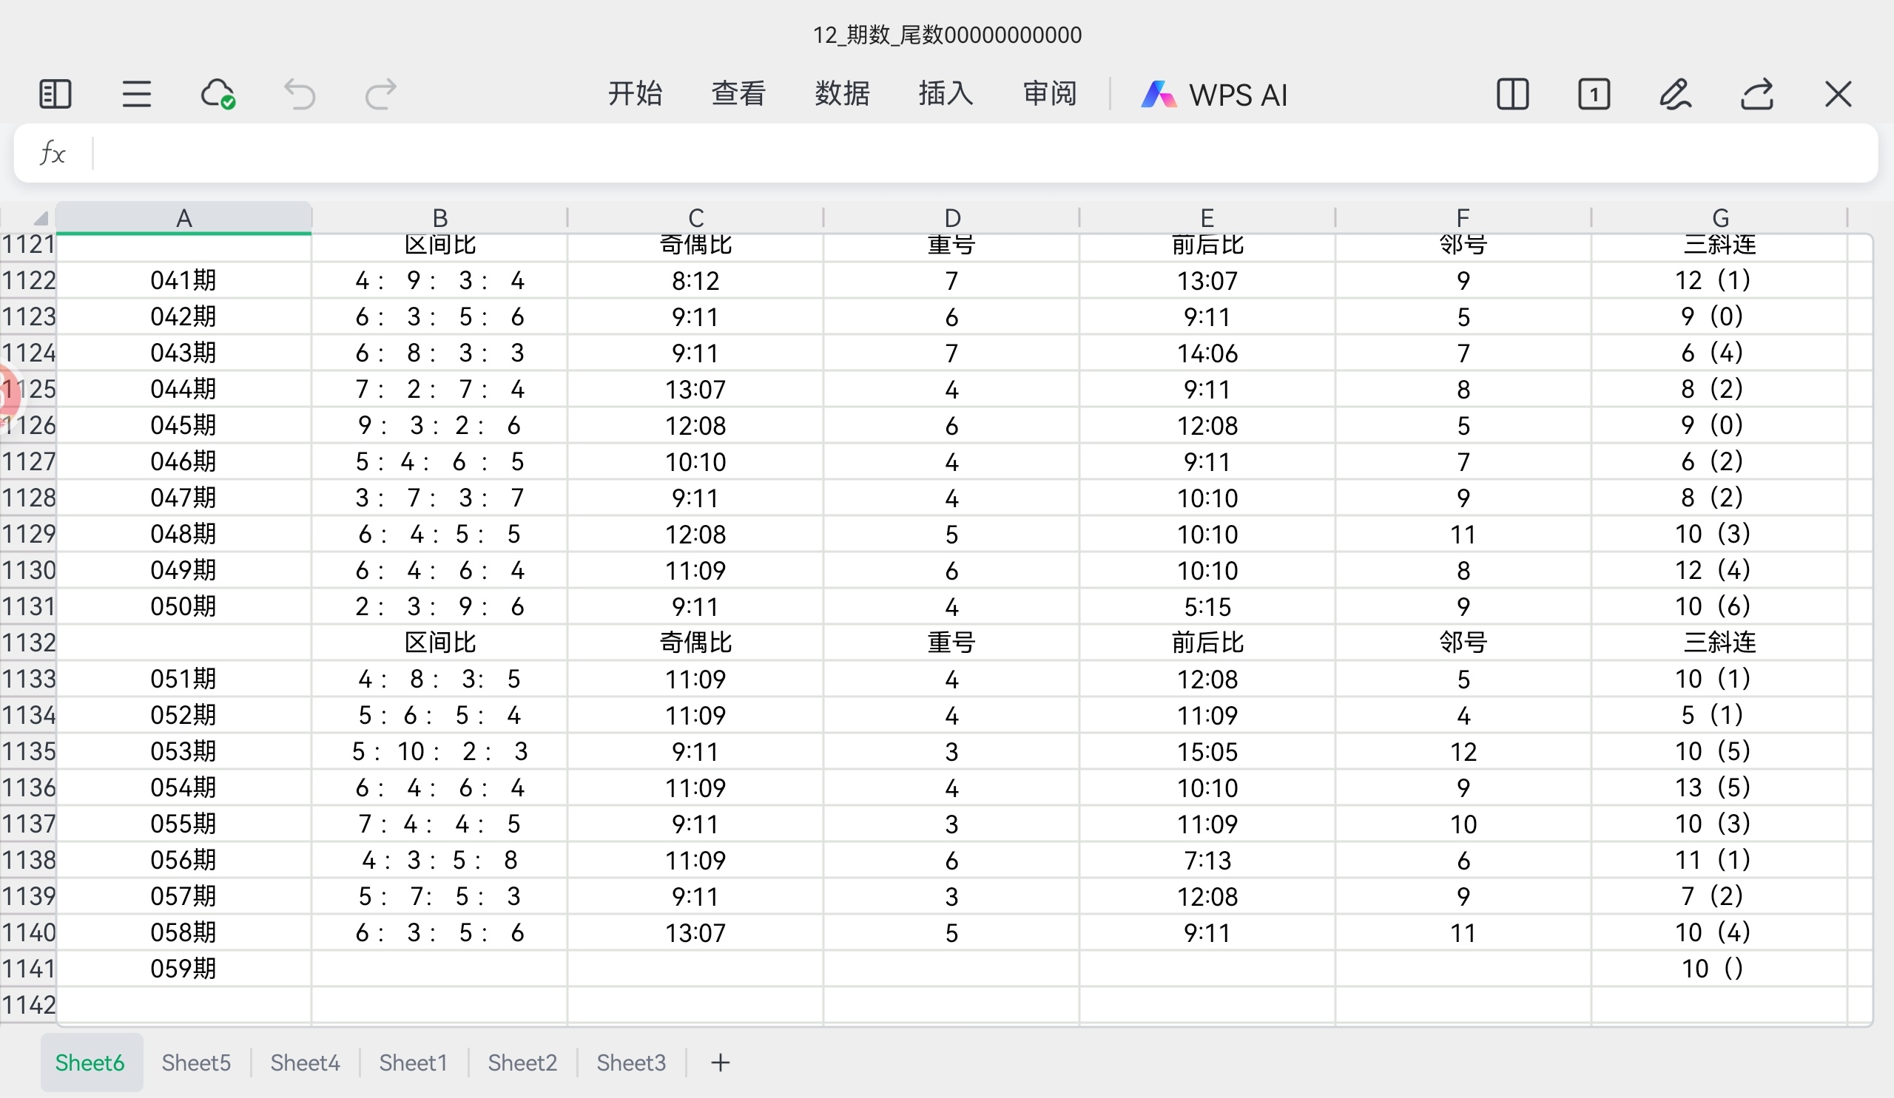Screen dimensions: 1894x1098
Task: Click the redo arrow icon
Action: coord(380,95)
